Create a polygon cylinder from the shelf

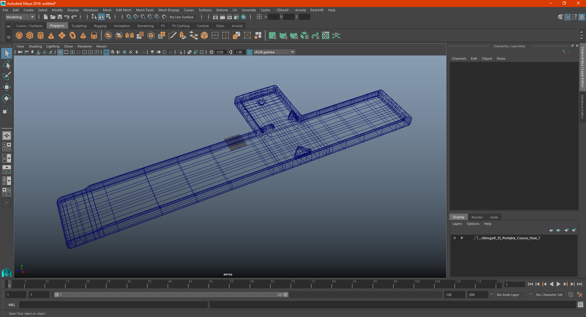coord(41,36)
